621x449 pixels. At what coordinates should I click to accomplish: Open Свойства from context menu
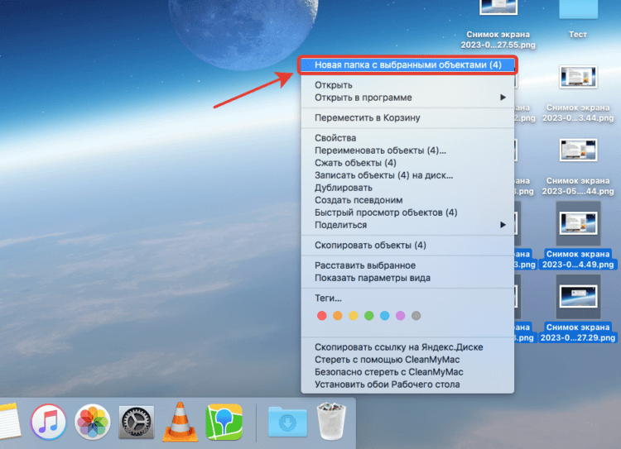pos(408,137)
